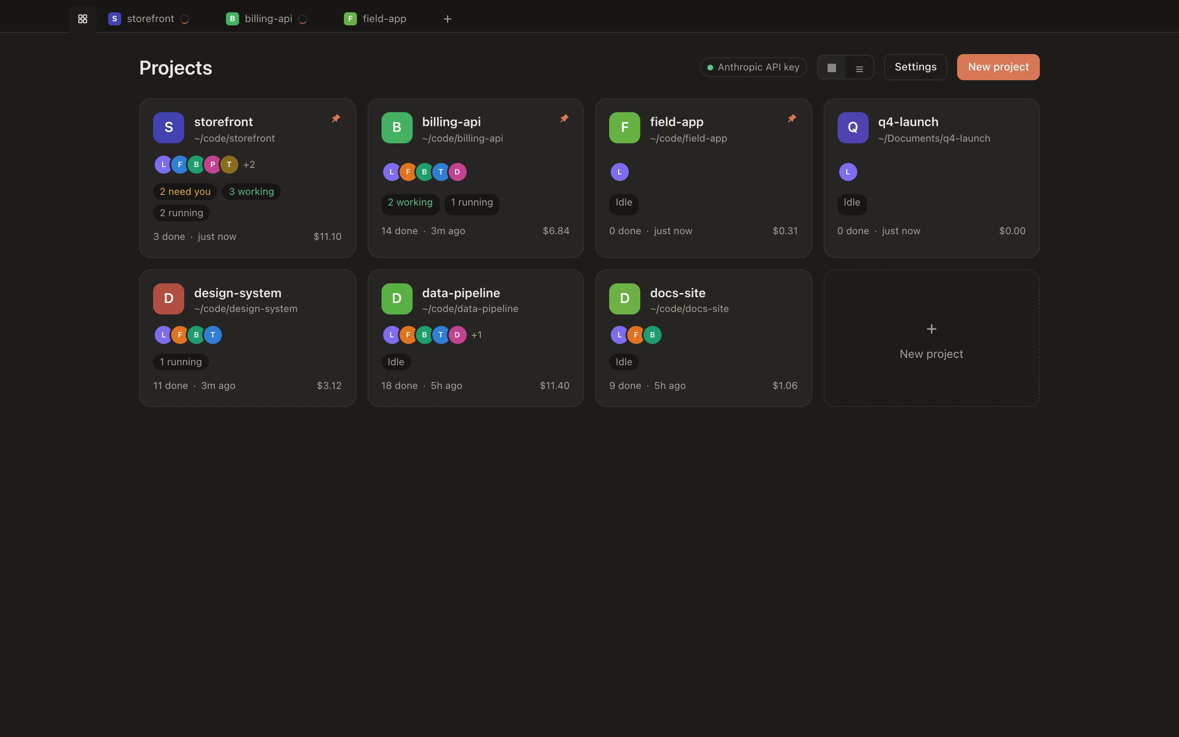Click the L avatar on the q4-launch card
This screenshot has width=1179, height=737.
coord(848,172)
